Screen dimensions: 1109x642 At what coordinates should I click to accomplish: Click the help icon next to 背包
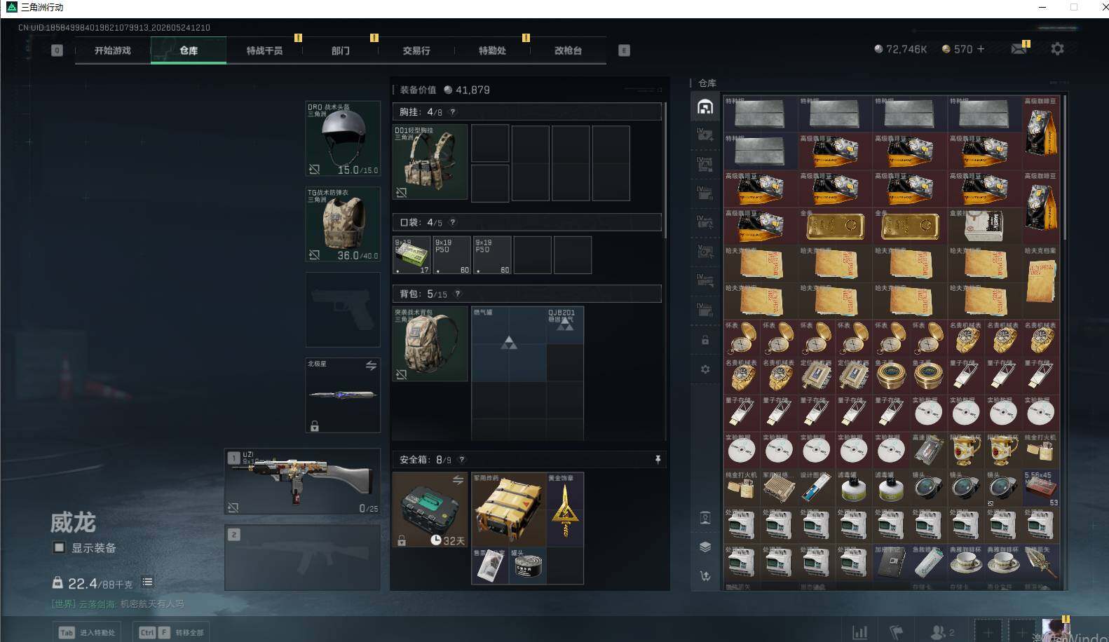(458, 294)
